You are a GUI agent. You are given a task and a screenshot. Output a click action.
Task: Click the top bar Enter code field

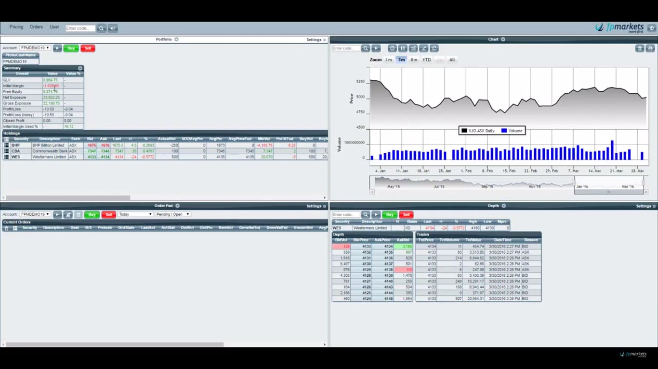pos(80,28)
